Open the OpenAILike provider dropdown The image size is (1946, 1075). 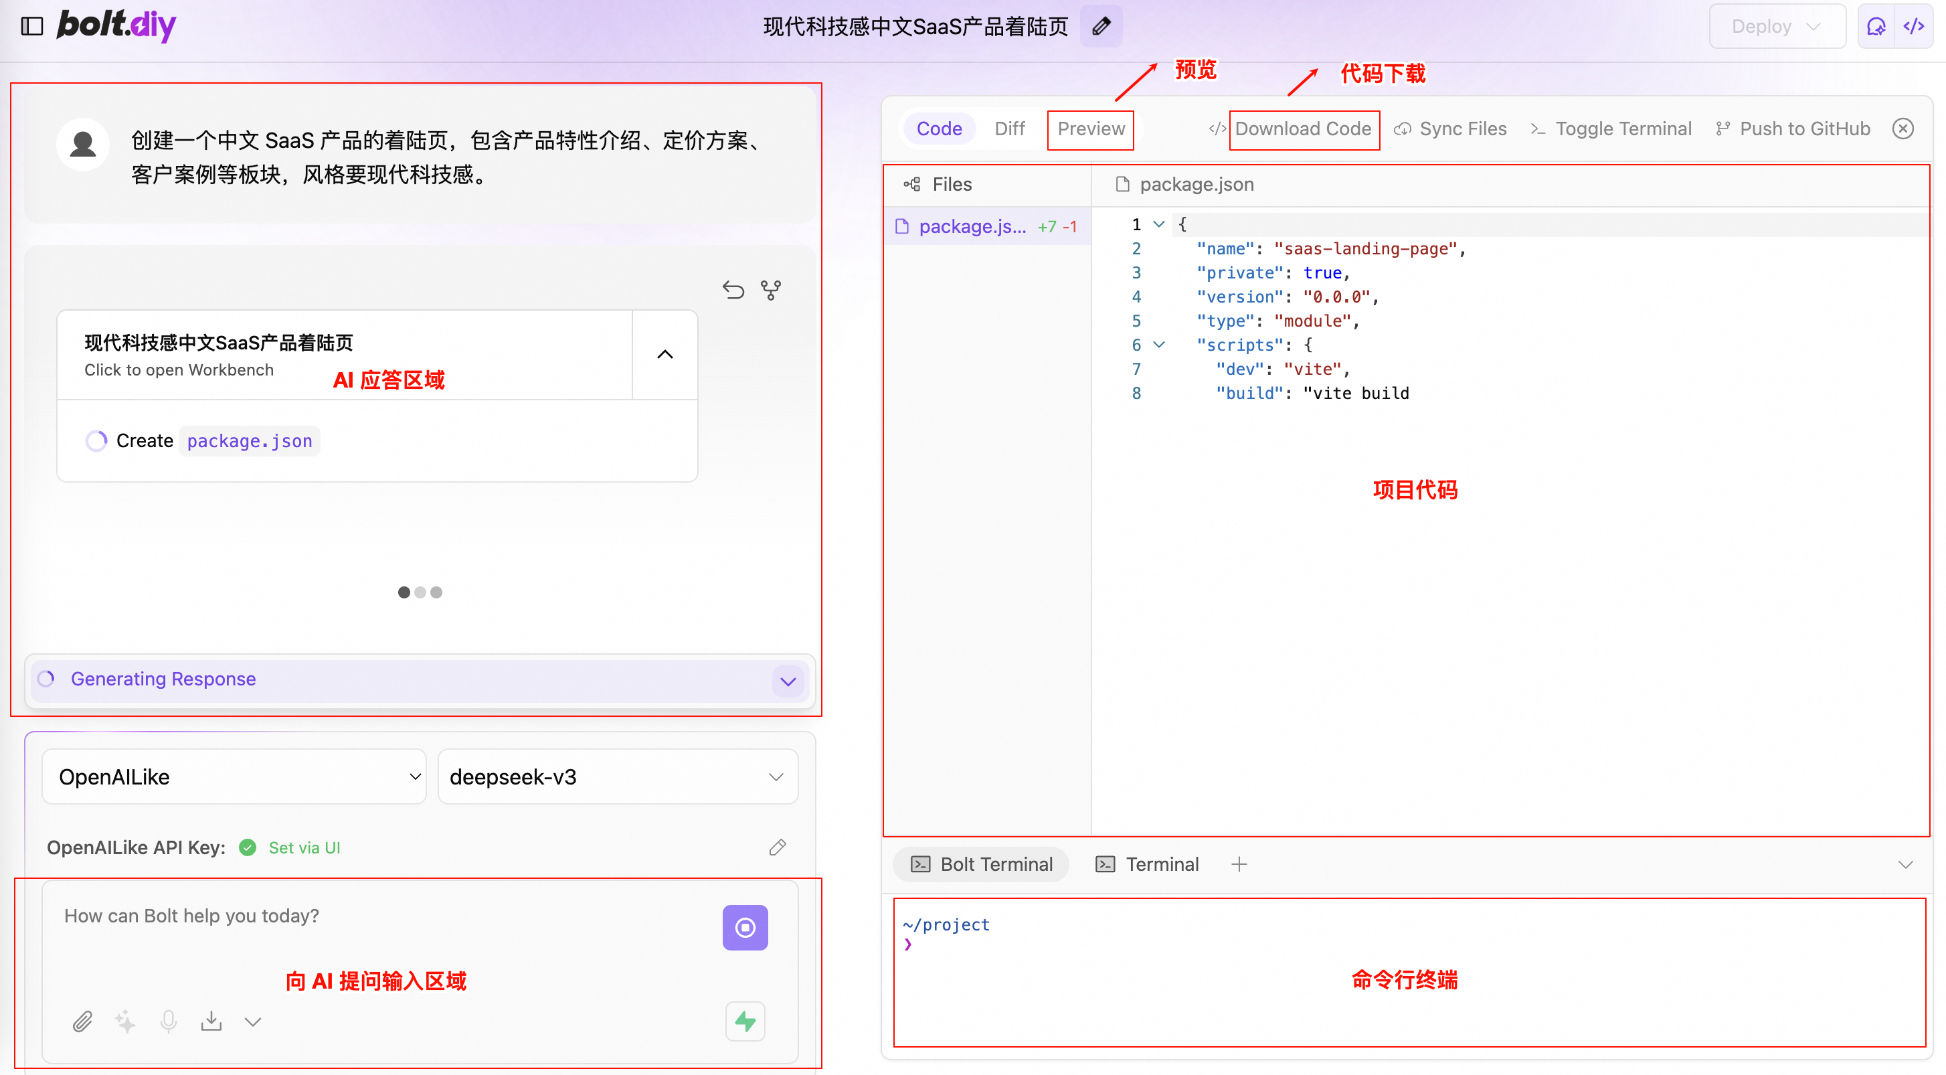pyautogui.click(x=234, y=776)
